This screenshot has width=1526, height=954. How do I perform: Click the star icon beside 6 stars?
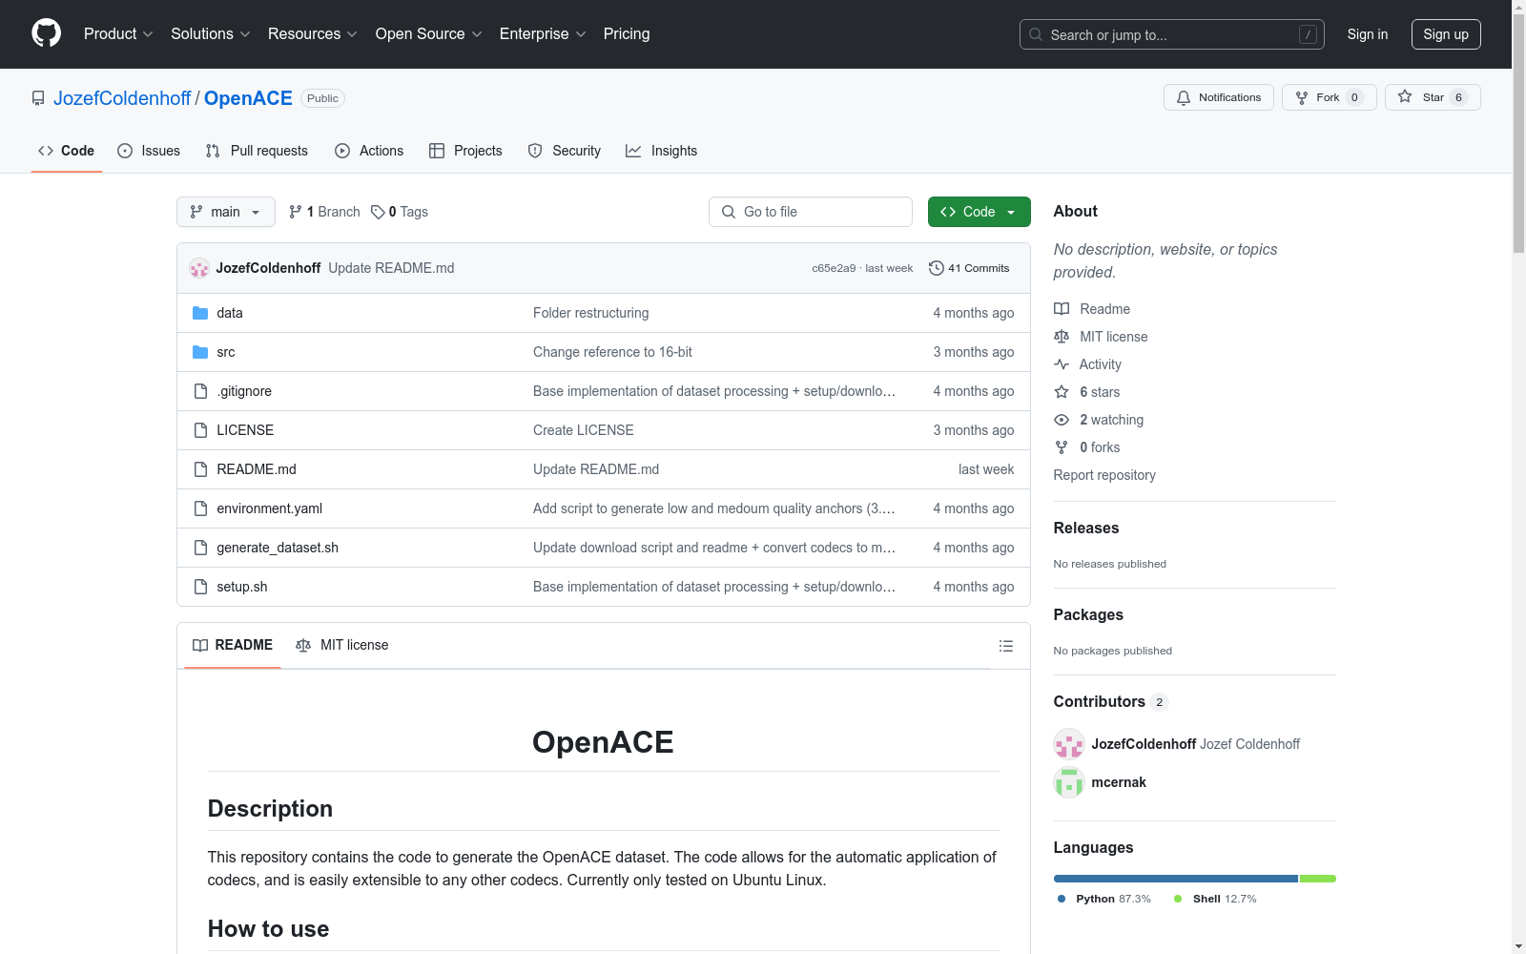1062,392
